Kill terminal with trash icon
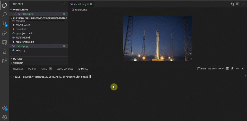 click(x=232, y=69)
